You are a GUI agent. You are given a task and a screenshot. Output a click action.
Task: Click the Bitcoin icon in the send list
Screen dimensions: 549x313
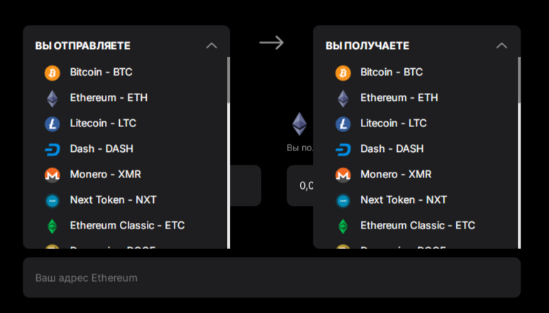(52, 72)
